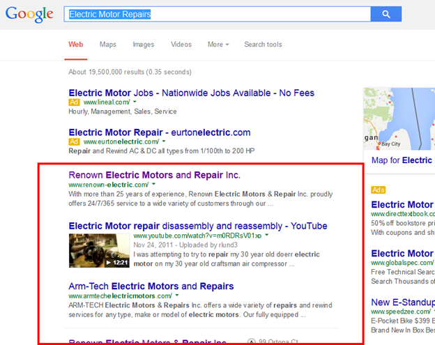Click the About 19,500,000 results text

(x=130, y=72)
